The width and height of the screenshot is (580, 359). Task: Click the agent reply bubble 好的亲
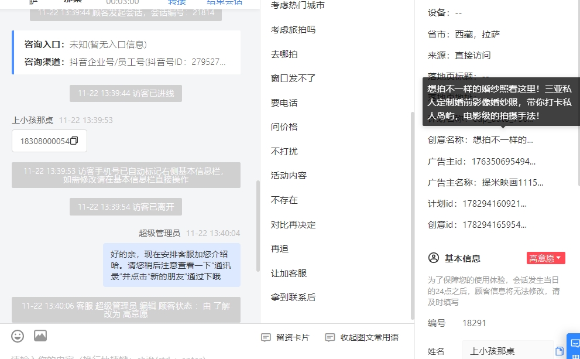click(171, 265)
